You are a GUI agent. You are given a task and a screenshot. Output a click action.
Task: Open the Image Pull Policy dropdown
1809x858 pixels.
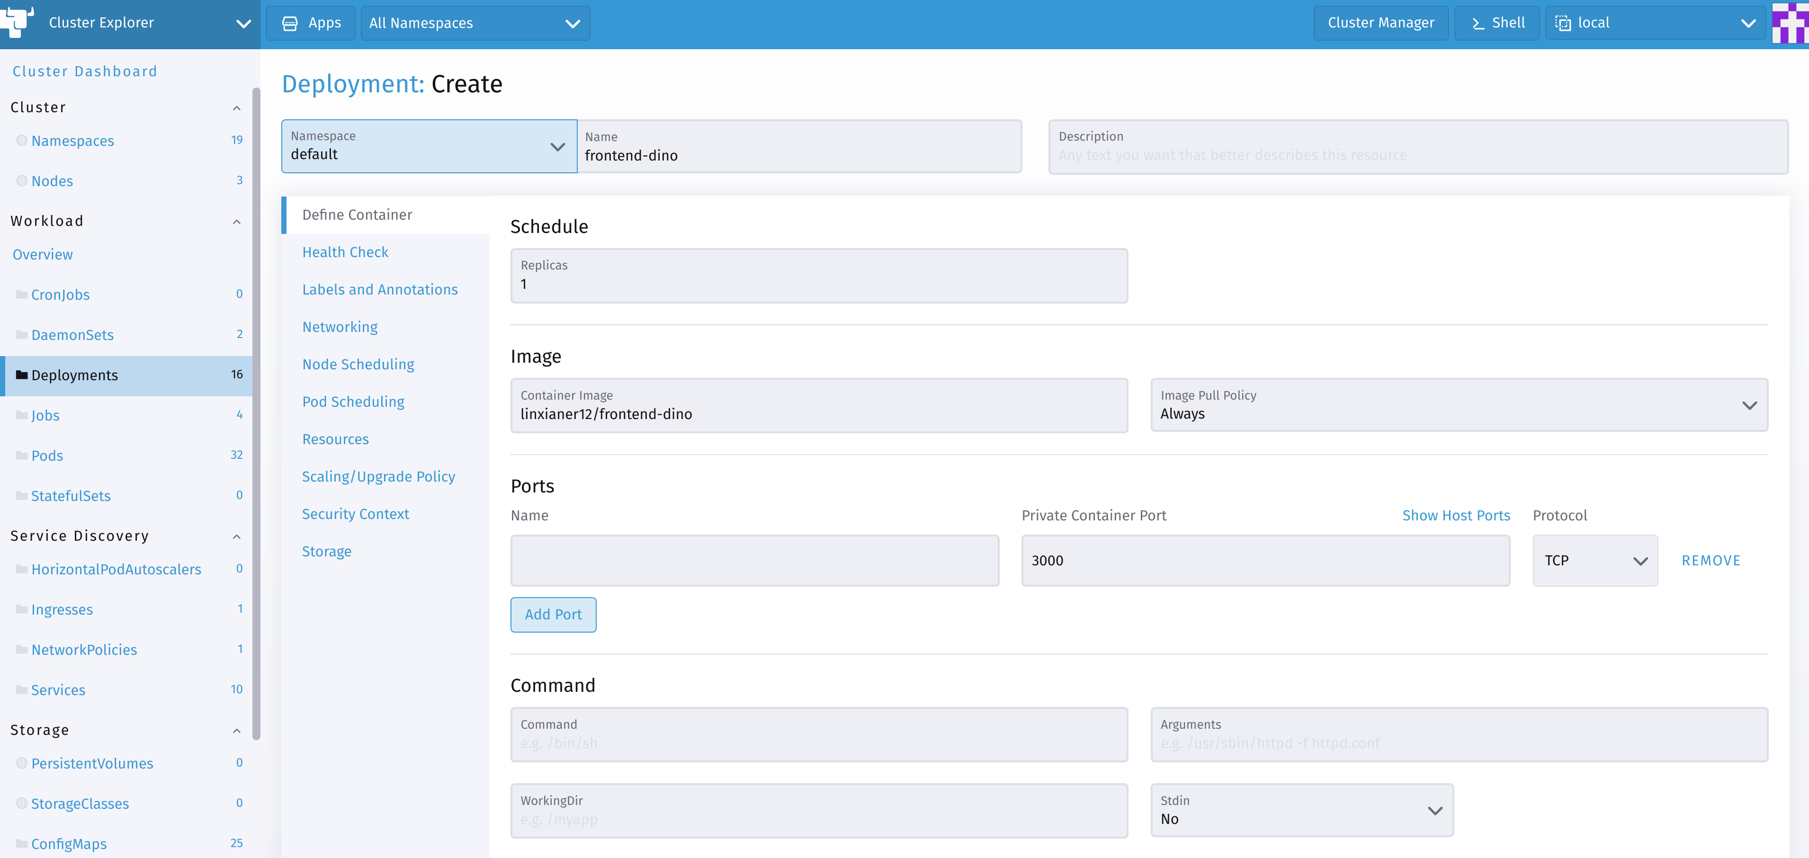(1459, 405)
